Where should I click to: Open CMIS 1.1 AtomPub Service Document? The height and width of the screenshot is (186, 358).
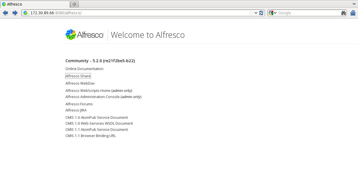point(97,129)
